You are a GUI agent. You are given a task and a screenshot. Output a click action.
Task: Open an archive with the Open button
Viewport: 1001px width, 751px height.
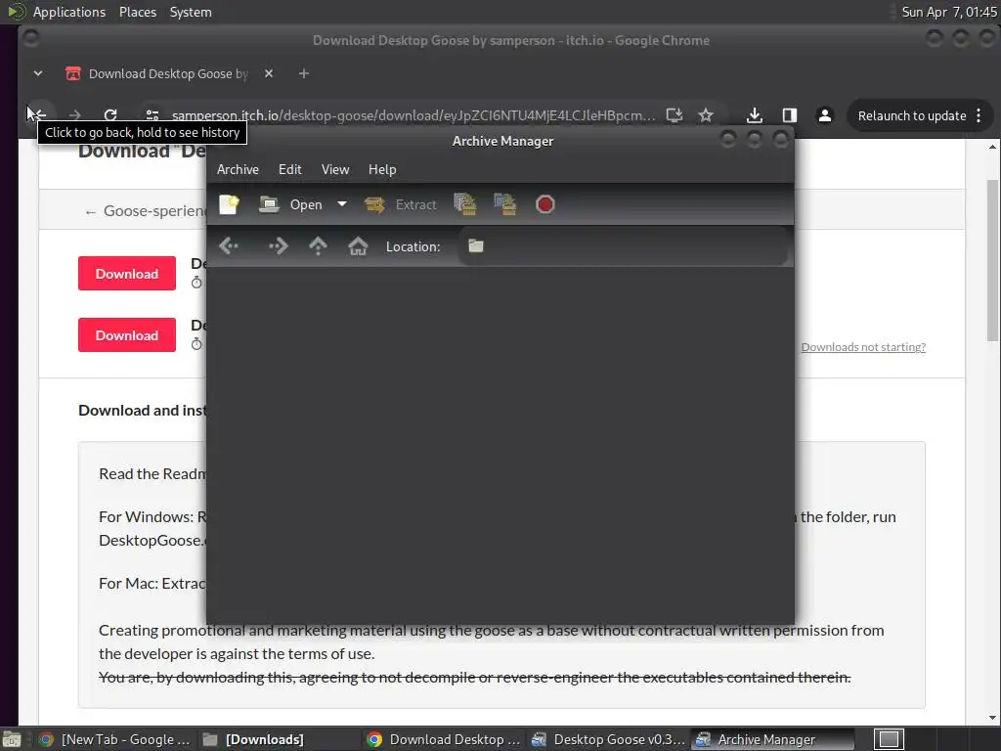[291, 204]
